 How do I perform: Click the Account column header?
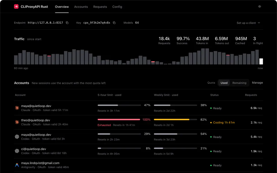20,95
